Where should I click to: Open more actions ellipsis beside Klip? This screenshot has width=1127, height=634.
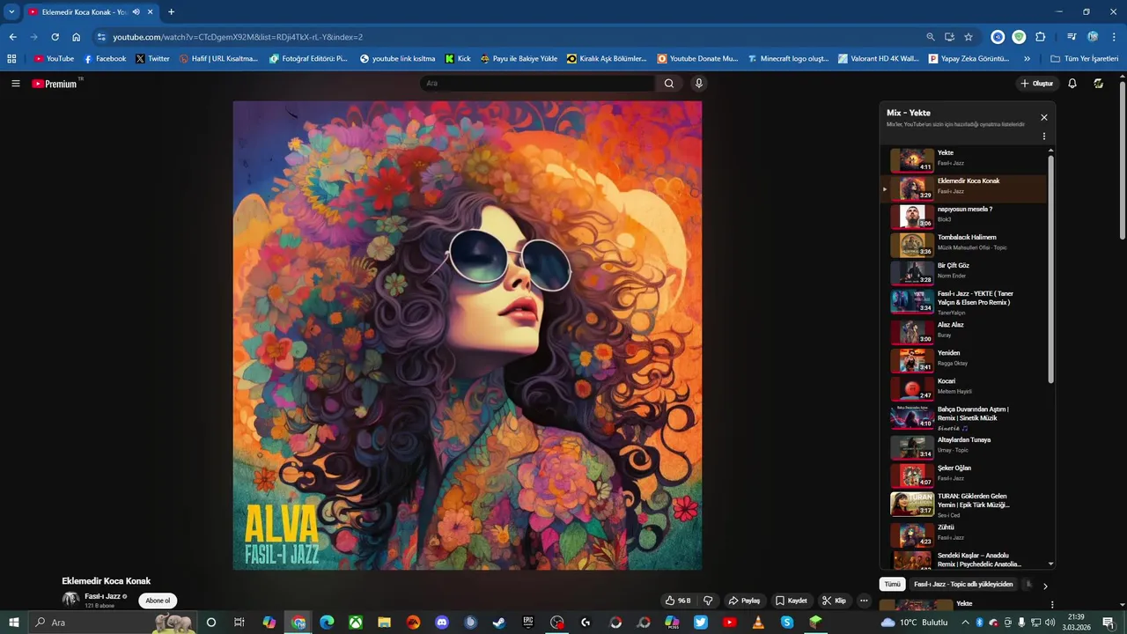point(864,601)
